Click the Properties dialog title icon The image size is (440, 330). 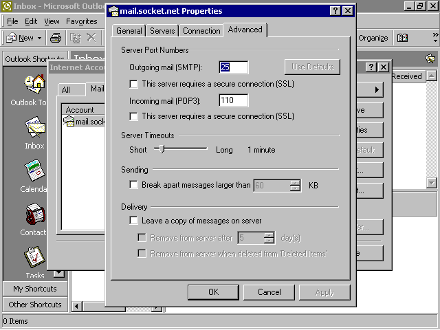[x=113, y=11]
